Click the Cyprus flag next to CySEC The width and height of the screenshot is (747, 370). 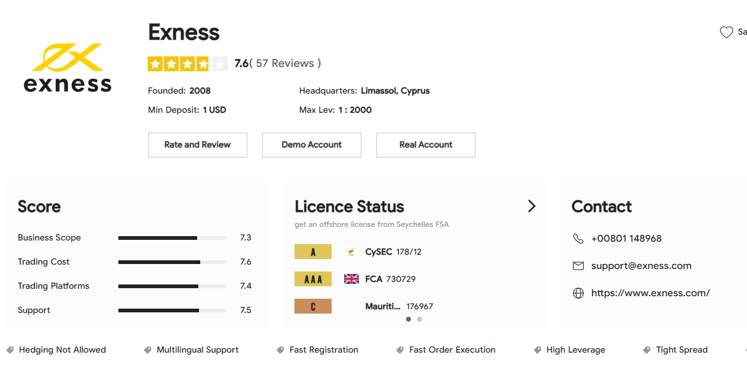click(351, 252)
